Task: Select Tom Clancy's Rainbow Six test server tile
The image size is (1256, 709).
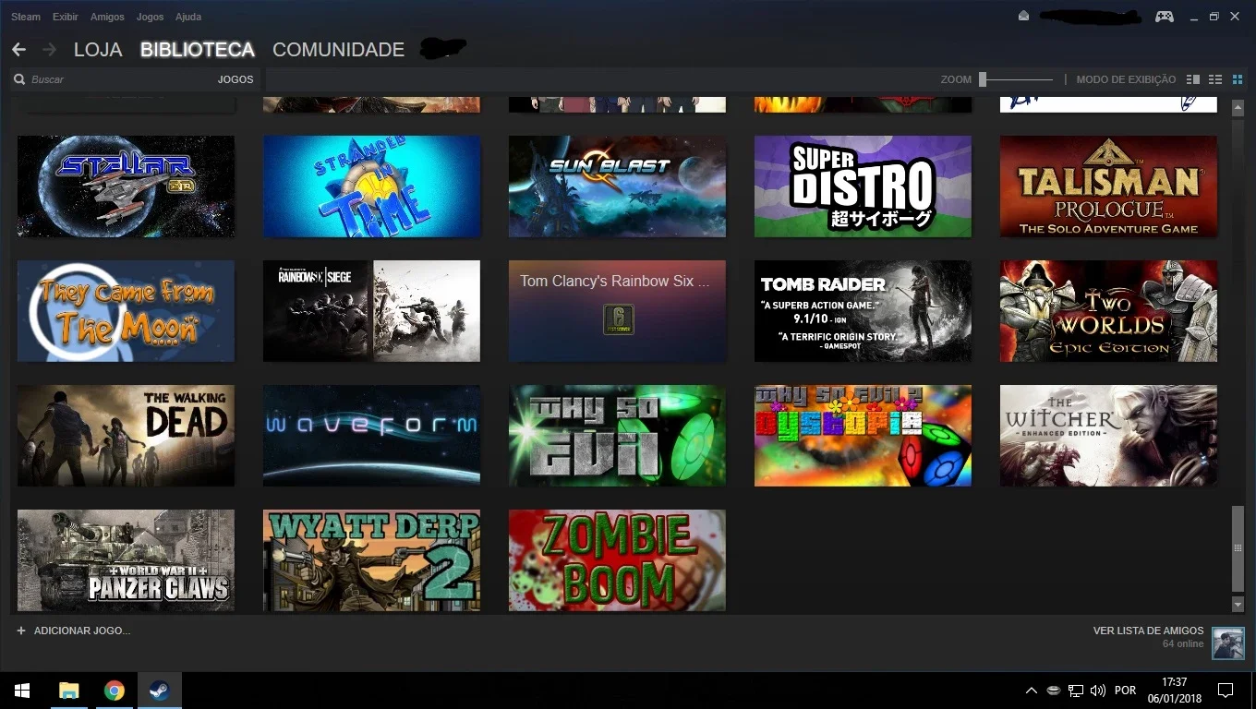Action: 617,311
